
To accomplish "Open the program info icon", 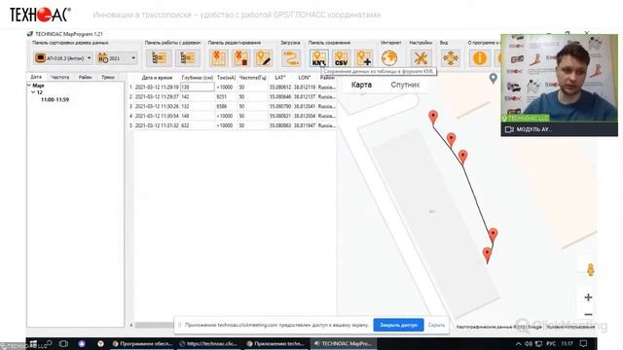I will [480, 58].
